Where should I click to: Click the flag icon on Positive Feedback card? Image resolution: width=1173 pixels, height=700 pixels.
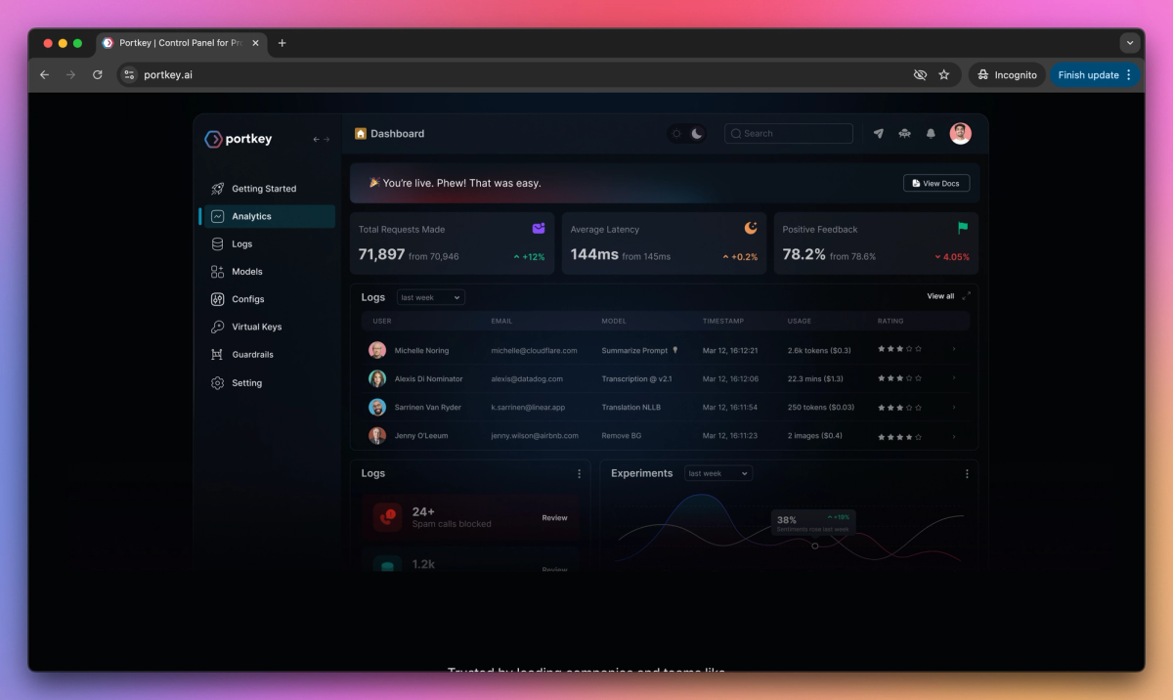pos(962,227)
